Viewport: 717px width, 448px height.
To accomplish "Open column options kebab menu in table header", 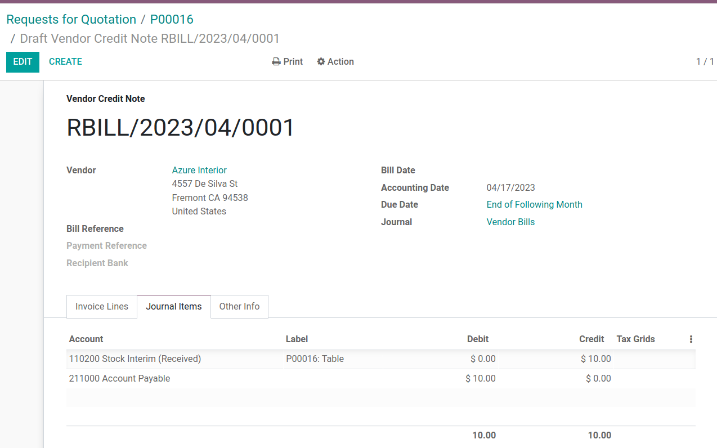I will tap(691, 339).
